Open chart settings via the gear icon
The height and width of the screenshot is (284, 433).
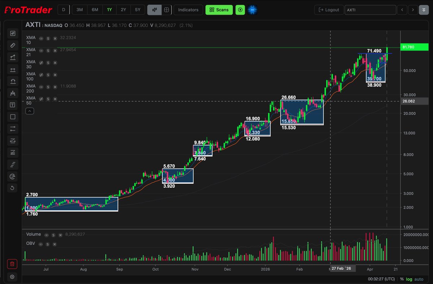point(12,277)
